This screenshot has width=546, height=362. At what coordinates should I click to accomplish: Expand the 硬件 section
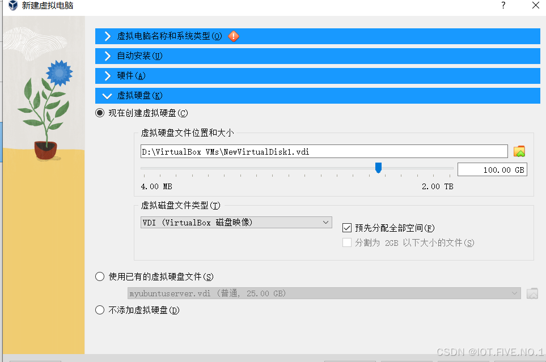318,76
